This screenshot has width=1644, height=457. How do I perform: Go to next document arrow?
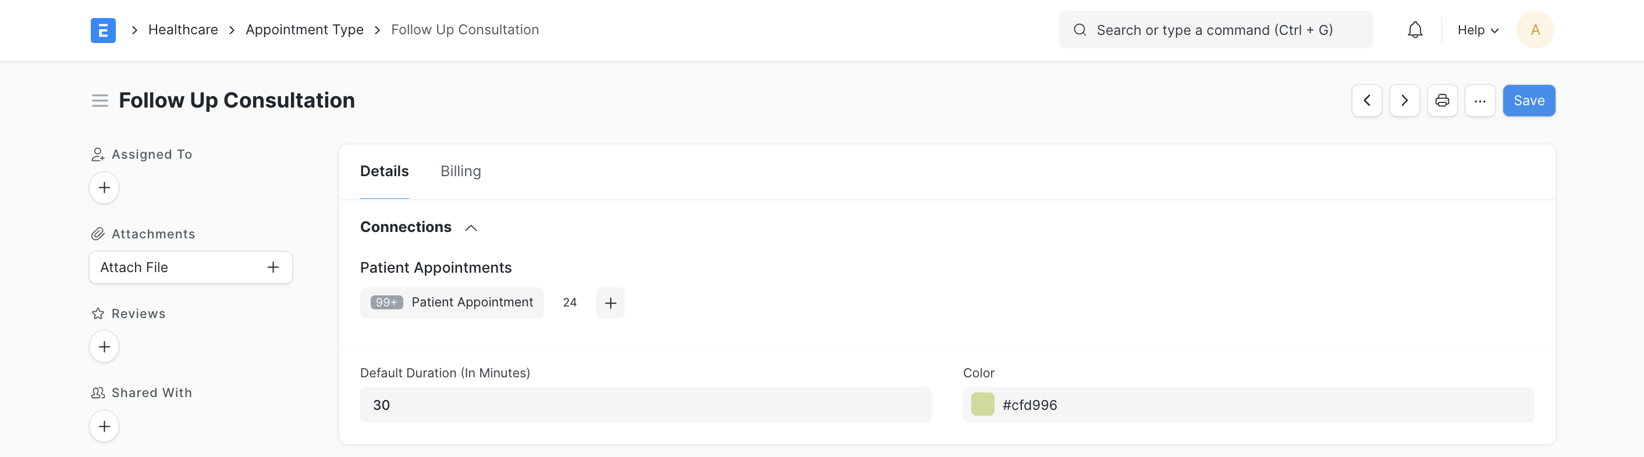click(1404, 101)
